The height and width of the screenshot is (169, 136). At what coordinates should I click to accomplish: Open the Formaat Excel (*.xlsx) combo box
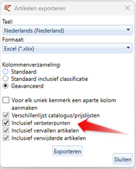(x=67, y=48)
